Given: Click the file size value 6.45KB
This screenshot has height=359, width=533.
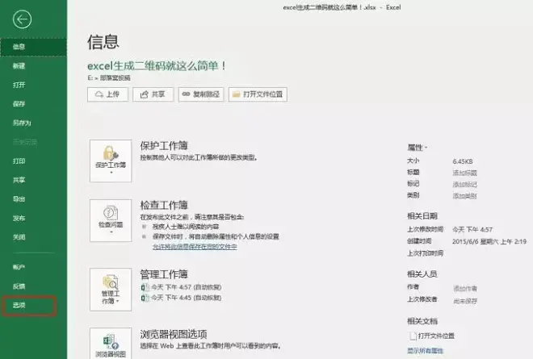Looking at the screenshot, I should point(462,161).
